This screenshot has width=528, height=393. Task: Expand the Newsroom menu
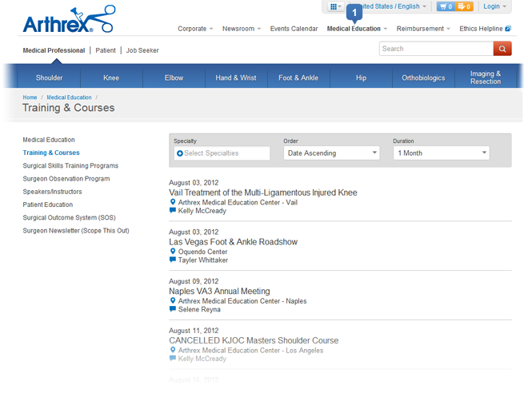242,29
